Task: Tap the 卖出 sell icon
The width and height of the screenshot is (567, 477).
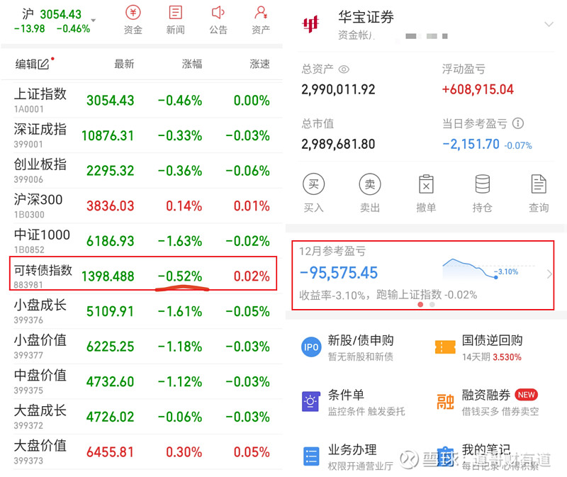Action: pos(370,184)
